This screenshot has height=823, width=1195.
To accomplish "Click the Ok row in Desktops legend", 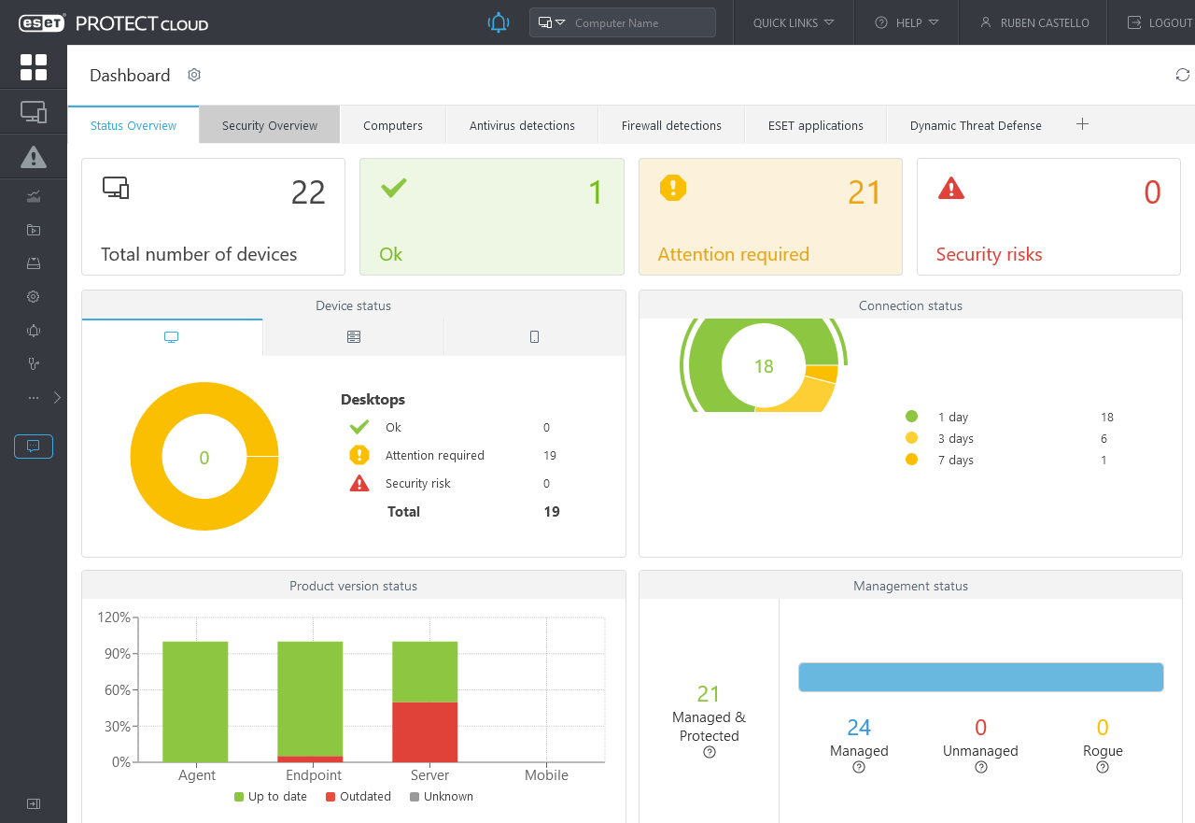I will coord(451,428).
